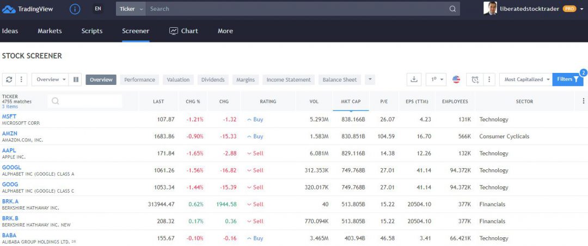This screenshot has width=588, height=246.
Task: Click AAPL's Sell rating
Action: pyautogui.click(x=255, y=153)
